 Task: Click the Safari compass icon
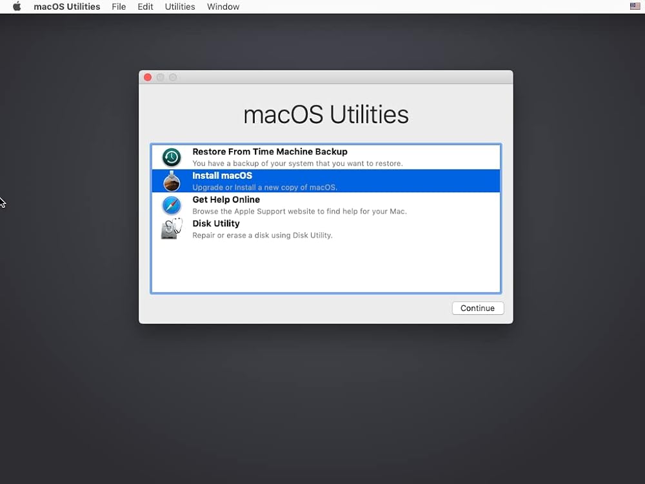[x=172, y=205]
